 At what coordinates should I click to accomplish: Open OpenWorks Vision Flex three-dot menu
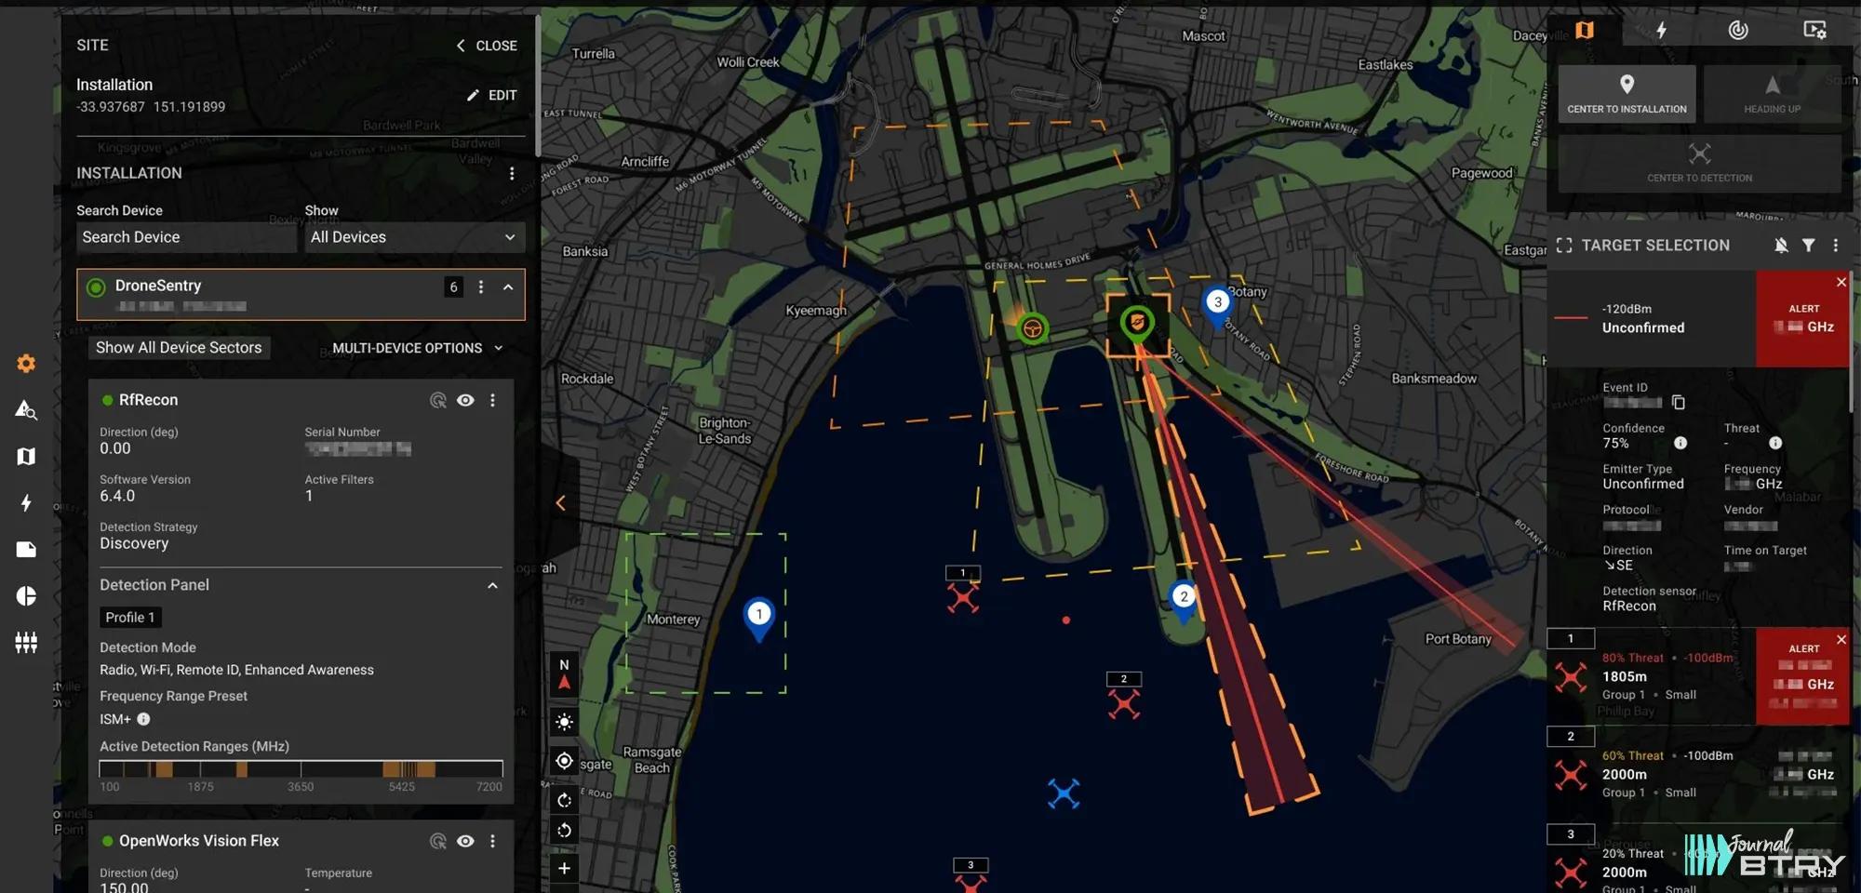tap(493, 841)
